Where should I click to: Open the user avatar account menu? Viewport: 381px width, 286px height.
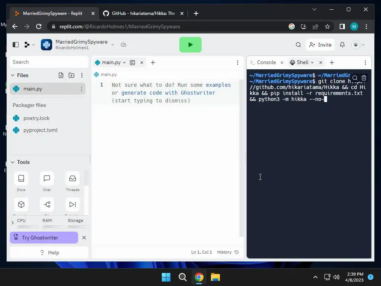click(x=358, y=45)
